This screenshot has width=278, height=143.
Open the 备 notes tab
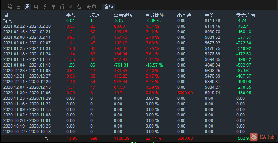(x=79, y=7)
